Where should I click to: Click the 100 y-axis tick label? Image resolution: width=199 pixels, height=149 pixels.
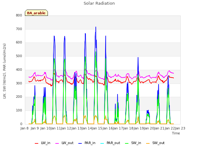pyautogui.click(x=19, y=111)
